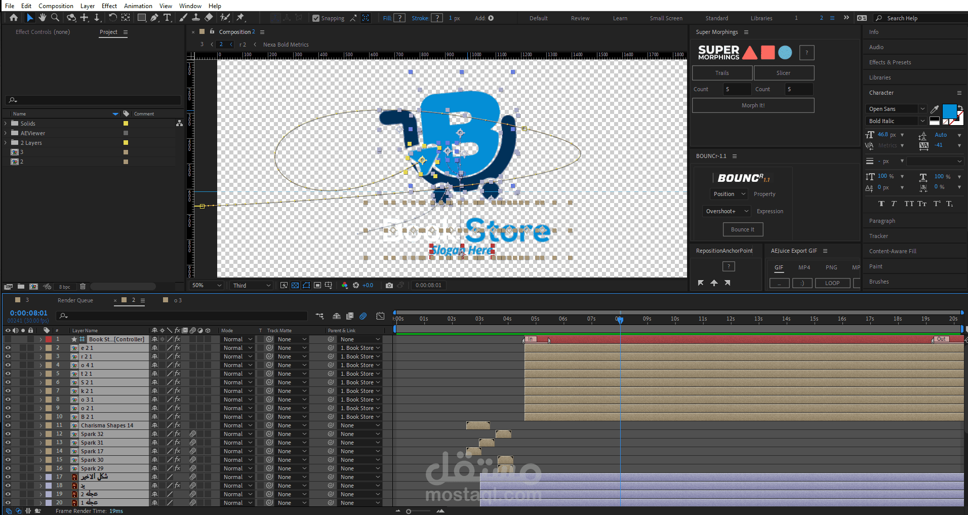Screen dimensions: 968x515
Task: Open region of interest in viewer
Action: coord(317,286)
